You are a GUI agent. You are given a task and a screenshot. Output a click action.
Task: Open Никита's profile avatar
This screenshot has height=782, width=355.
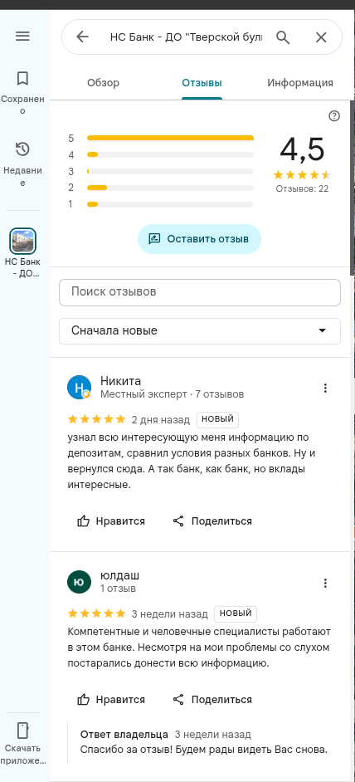coord(80,388)
